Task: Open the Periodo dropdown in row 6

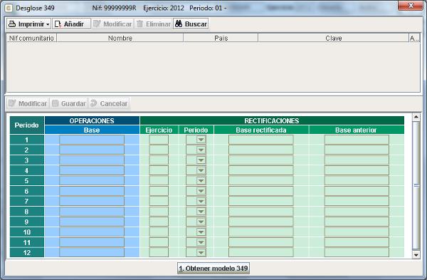Action: [x=201, y=191]
